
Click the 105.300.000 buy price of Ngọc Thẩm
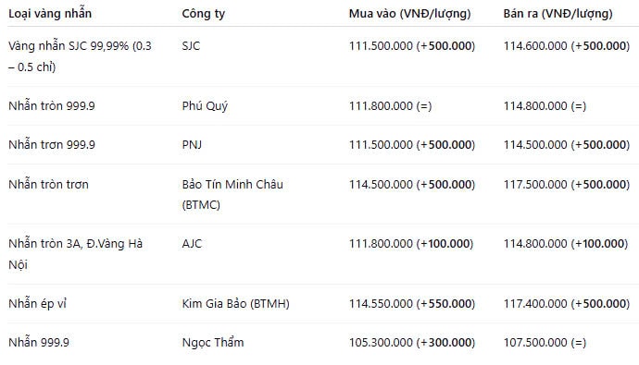pos(381,343)
